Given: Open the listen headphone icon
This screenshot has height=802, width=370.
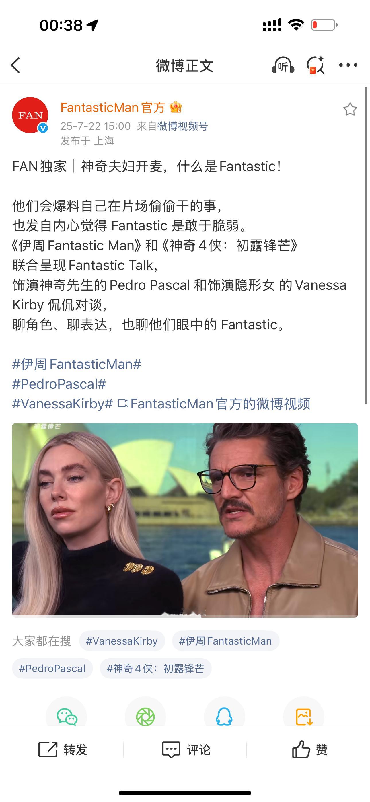Looking at the screenshot, I should [x=283, y=65].
